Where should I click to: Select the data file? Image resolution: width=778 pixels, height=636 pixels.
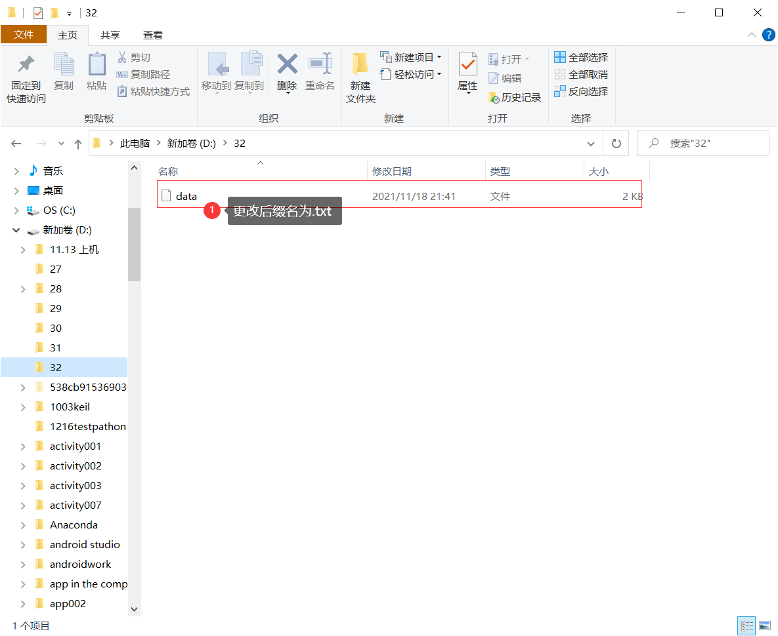400,196
